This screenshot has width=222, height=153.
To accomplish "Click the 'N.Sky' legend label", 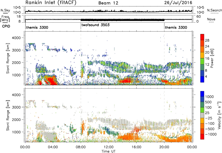I will [x=5, y=10].
